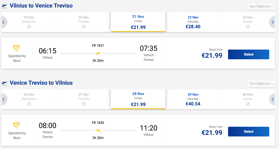Screen dimensions: 279x149
Task: Click plane icon beside Vilnius to Venice Treviso heading
Action: (x=4, y=6)
